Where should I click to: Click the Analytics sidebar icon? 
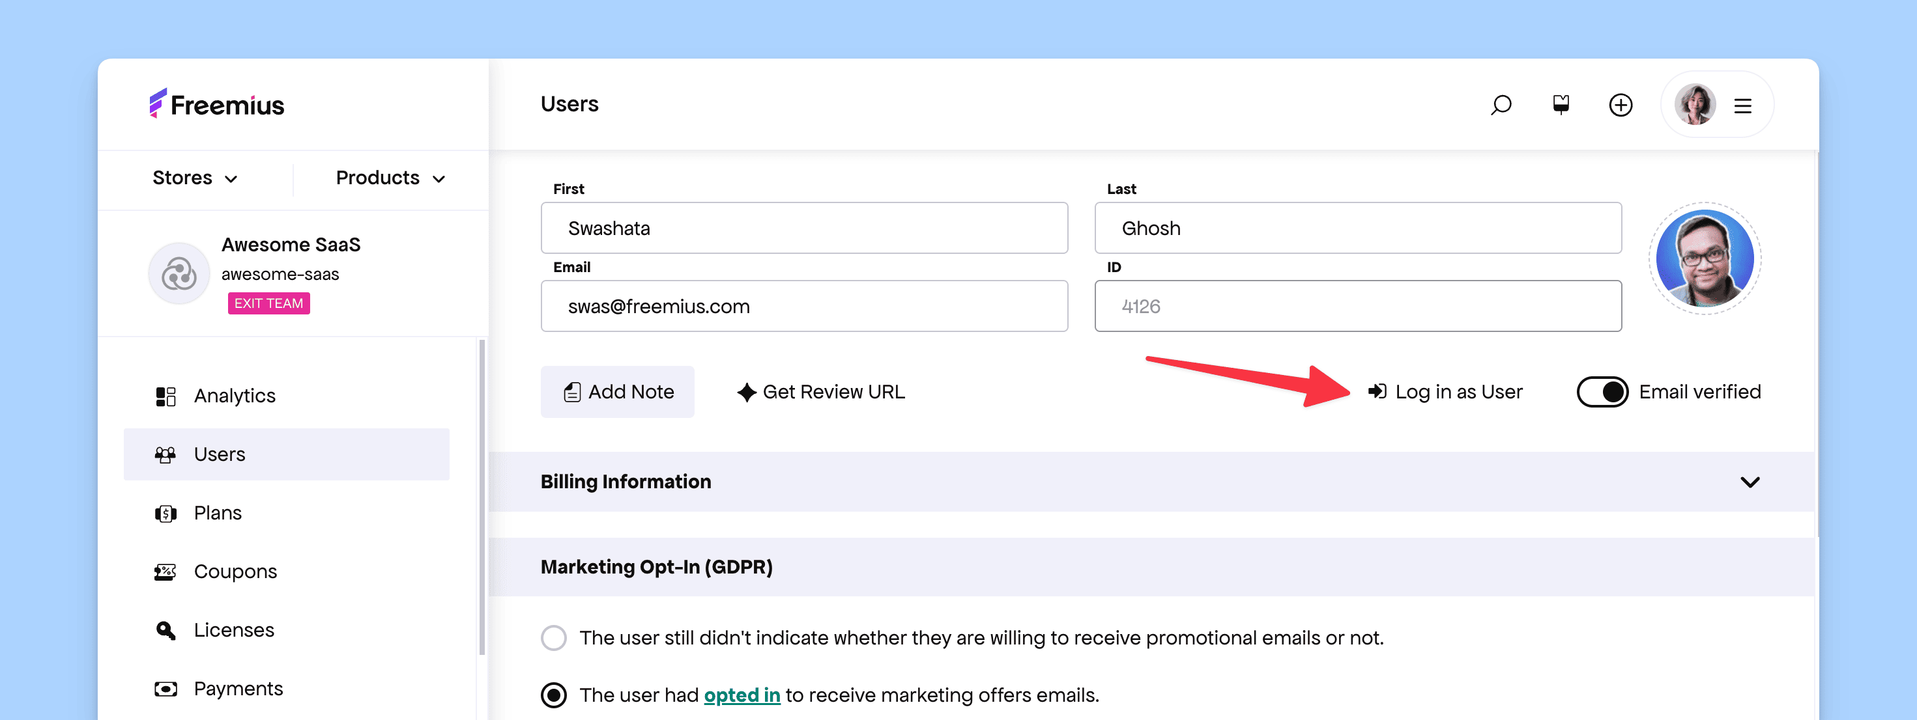166,396
